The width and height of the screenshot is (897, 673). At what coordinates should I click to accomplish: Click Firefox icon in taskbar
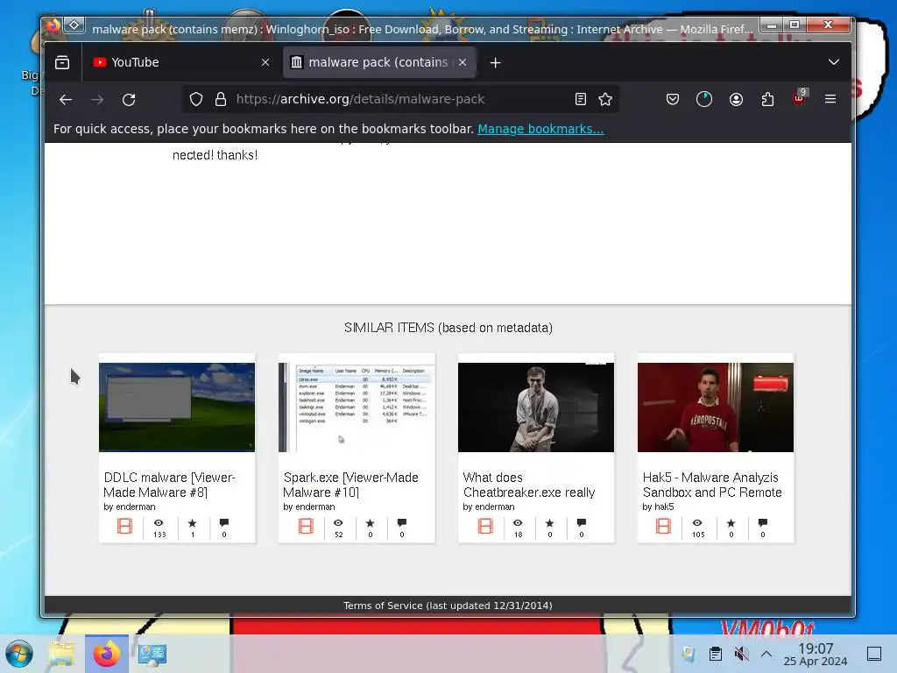tap(106, 654)
